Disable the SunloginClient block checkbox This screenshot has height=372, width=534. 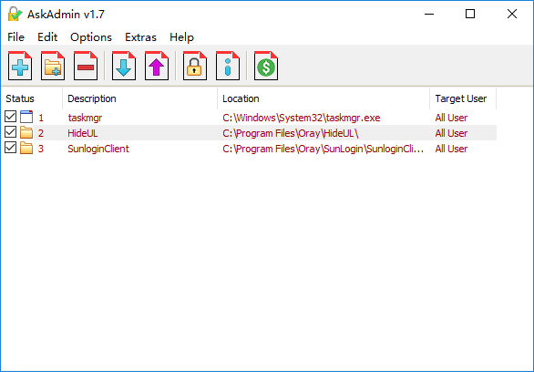11,148
